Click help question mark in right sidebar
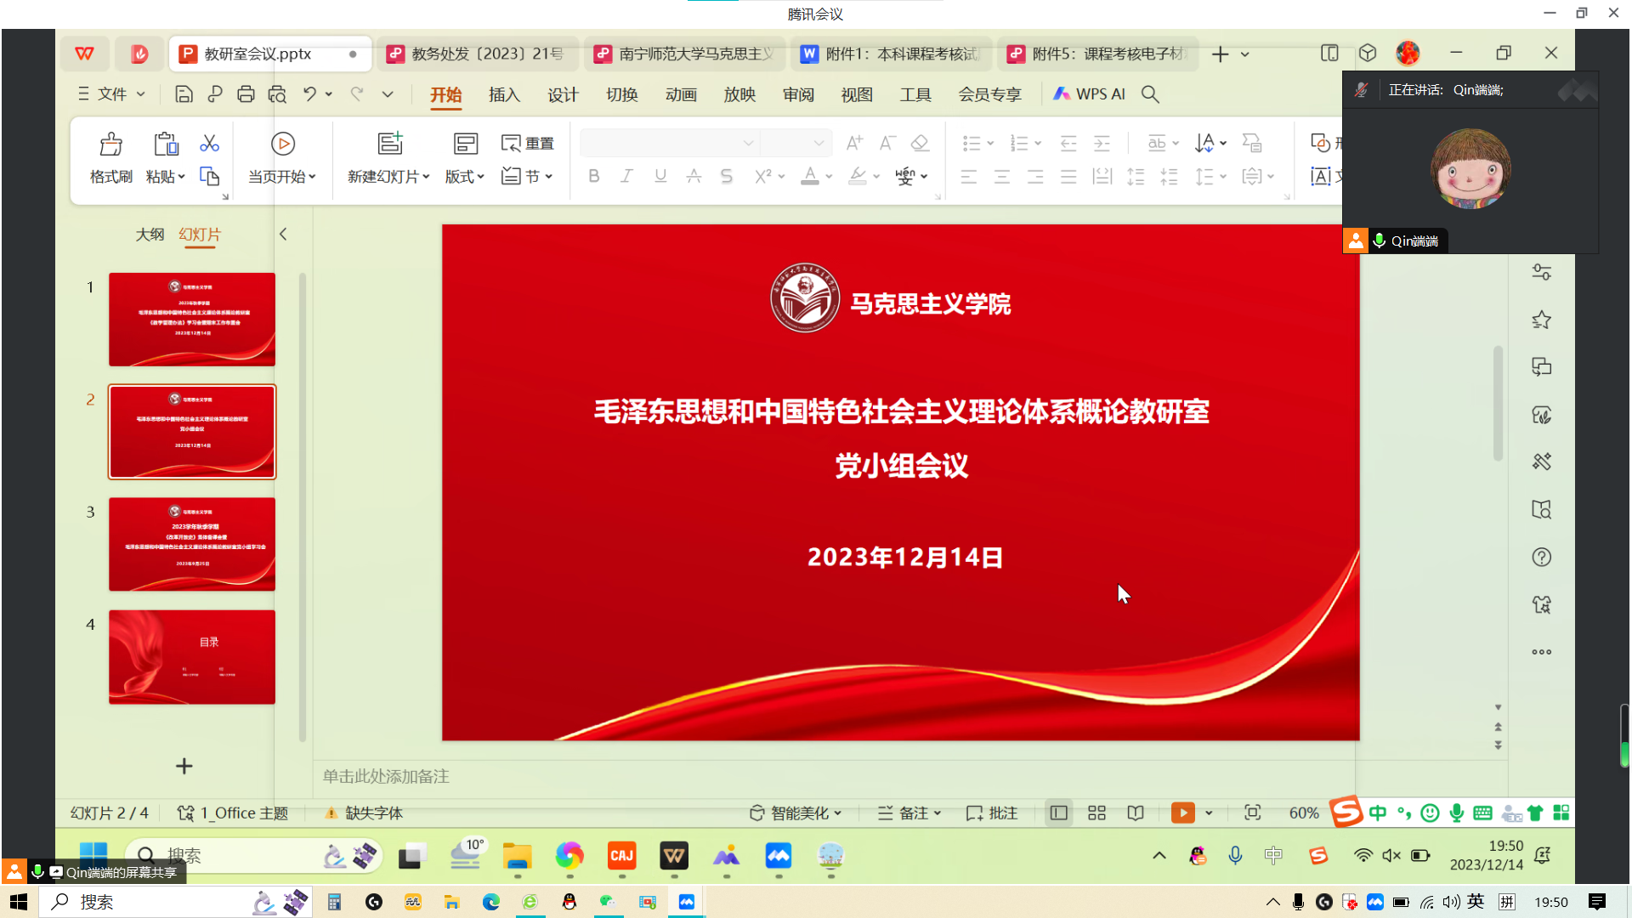The width and height of the screenshot is (1632, 918). (1541, 557)
